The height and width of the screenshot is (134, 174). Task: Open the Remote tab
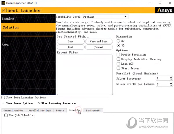point(60,110)
